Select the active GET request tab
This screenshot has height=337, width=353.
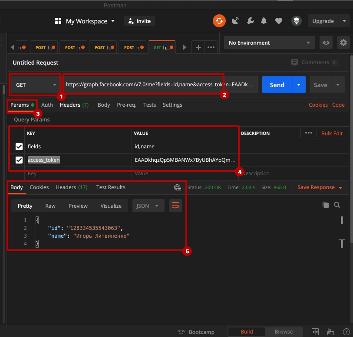pyautogui.click(x=162, y=47)
